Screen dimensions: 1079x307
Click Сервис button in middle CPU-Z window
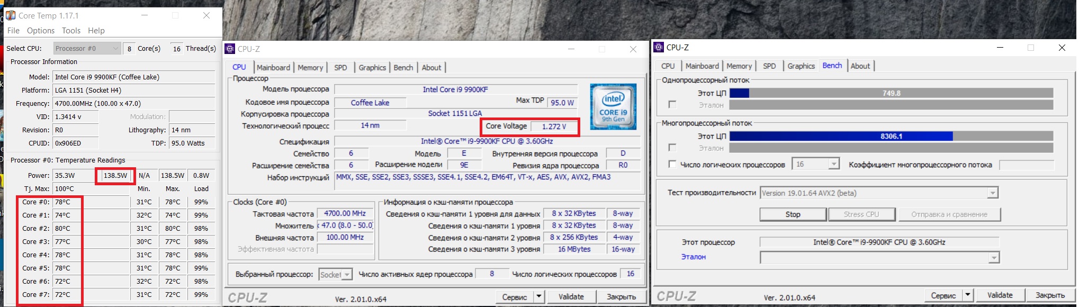pyautogui.click(x=515, y=296)
